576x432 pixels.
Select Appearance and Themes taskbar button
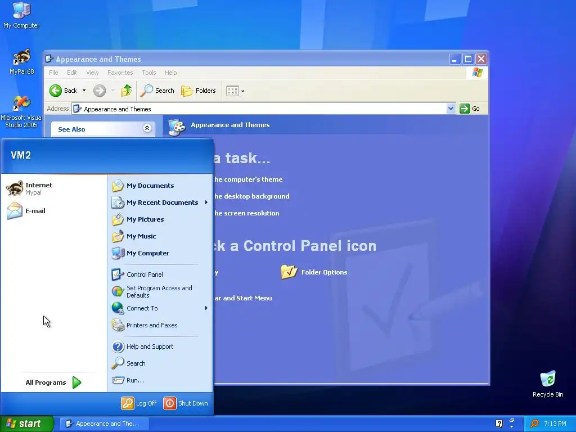click(104, 424)
